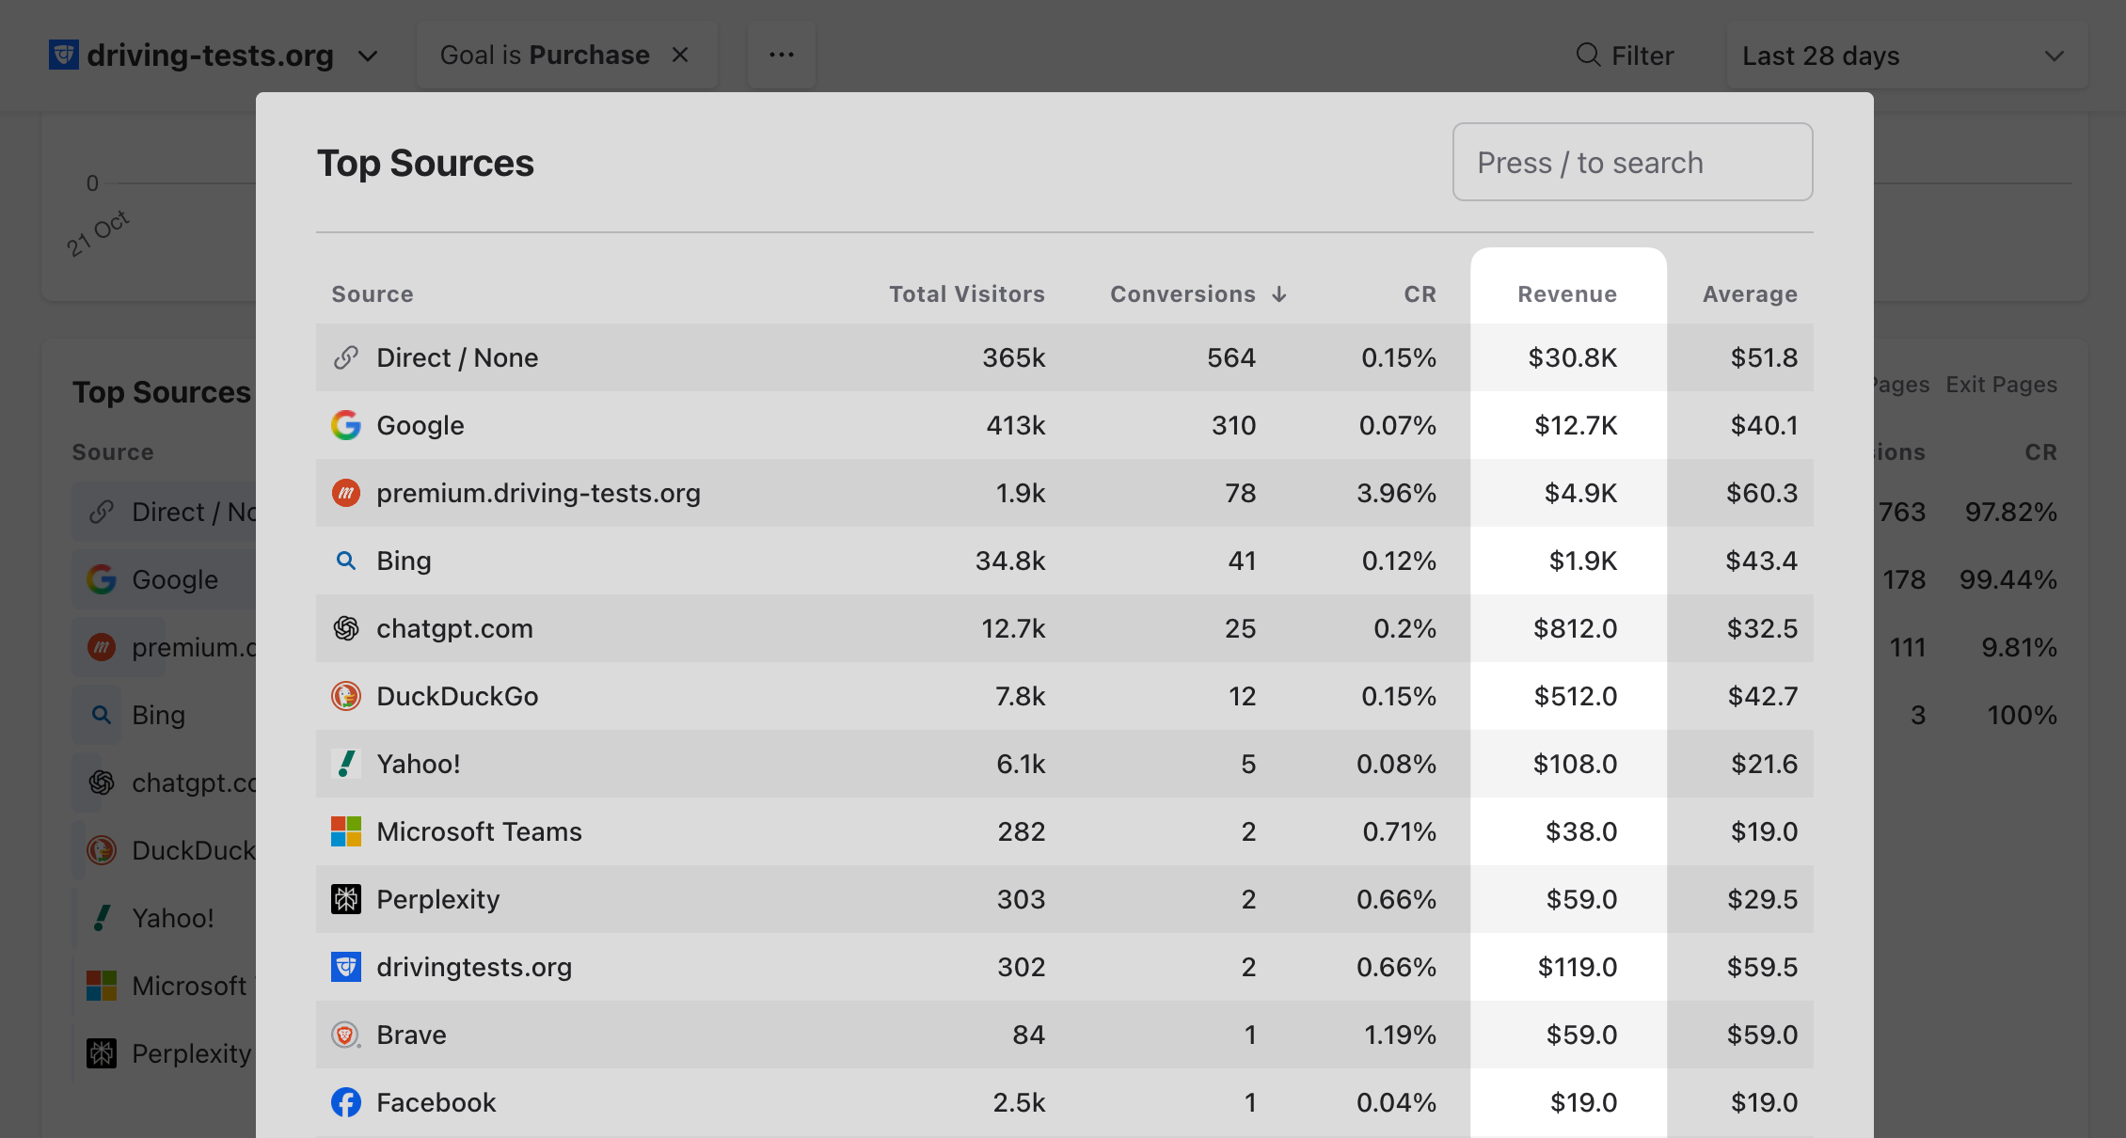
Task: Focus the Press / to search field
Action: coord(1632,163)
